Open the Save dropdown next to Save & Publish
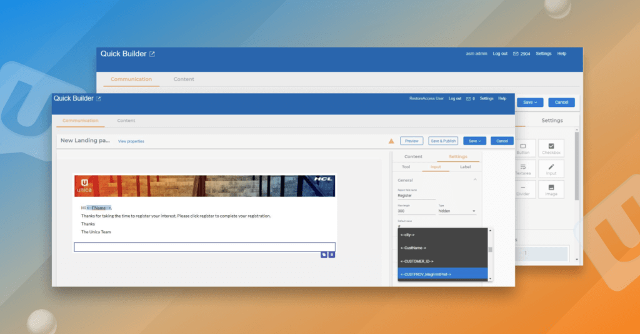Screen dimensions: 640x334 click(474, 141)
